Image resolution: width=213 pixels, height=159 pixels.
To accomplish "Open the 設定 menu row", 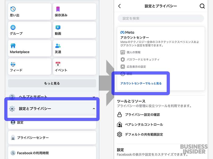I will tap(52, 122).
